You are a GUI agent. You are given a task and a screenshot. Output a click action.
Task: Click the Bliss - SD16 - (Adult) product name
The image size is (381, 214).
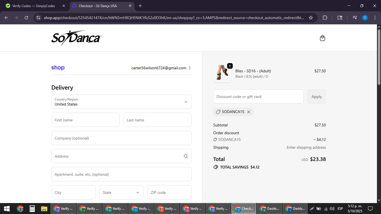point(253,71)
